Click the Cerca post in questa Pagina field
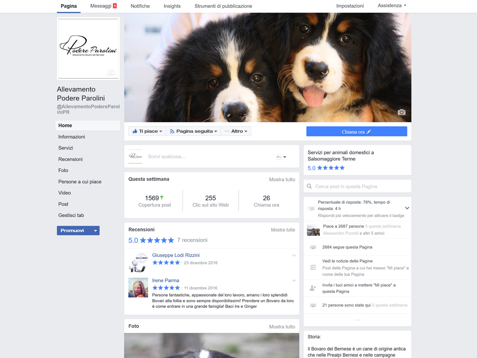The image size is (477, 358). (357, 186)
